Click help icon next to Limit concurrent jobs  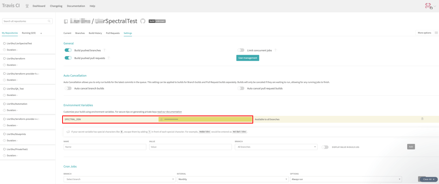(x=275, y=50)
